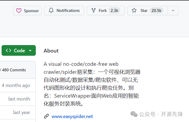View the fork count 2.3k
The width and height of the screenshot is (189, 122).
coord(115,11)
